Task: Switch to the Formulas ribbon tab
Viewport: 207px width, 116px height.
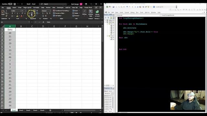Action: click(x=36, y=7)
